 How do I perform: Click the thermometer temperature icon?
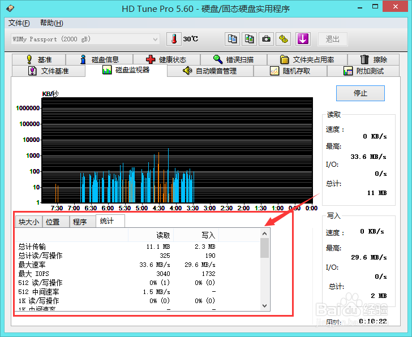174,39
